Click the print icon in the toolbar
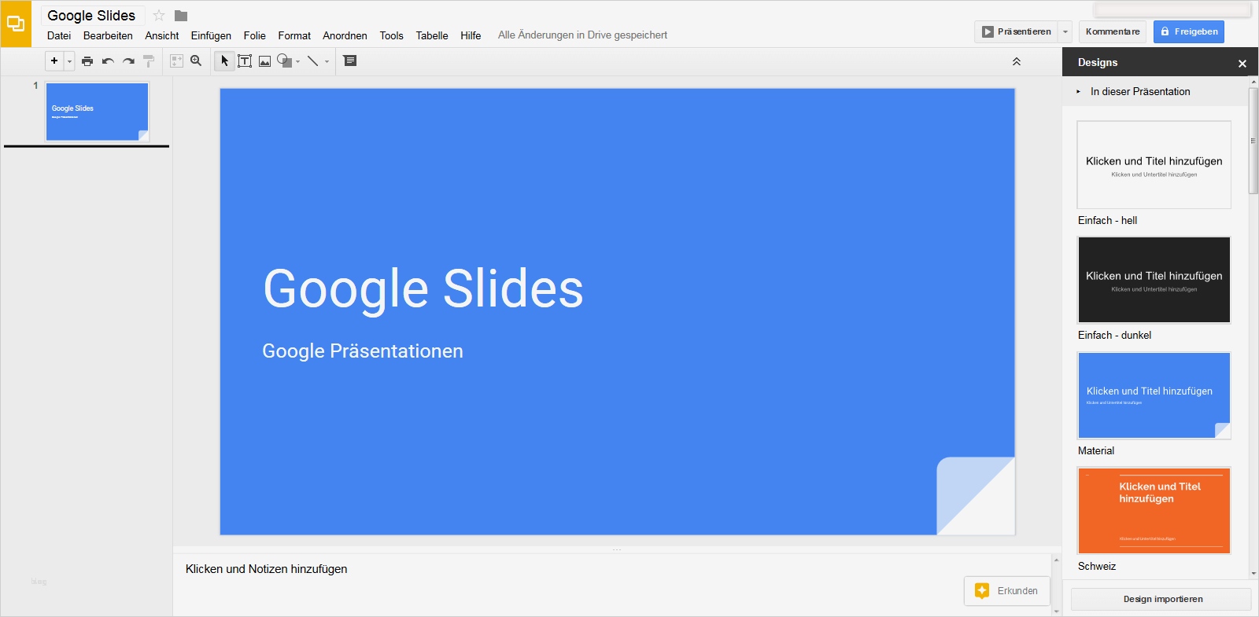This screenshot has height=617, width=1259. click(87, 61)
